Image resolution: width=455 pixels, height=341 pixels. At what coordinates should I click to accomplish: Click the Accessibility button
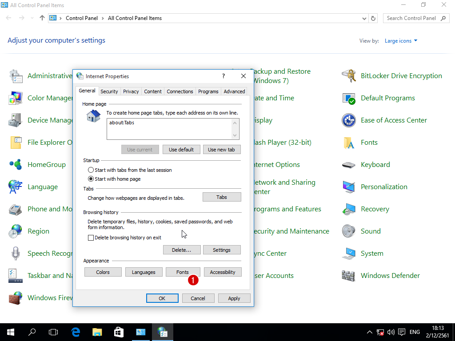223,272
